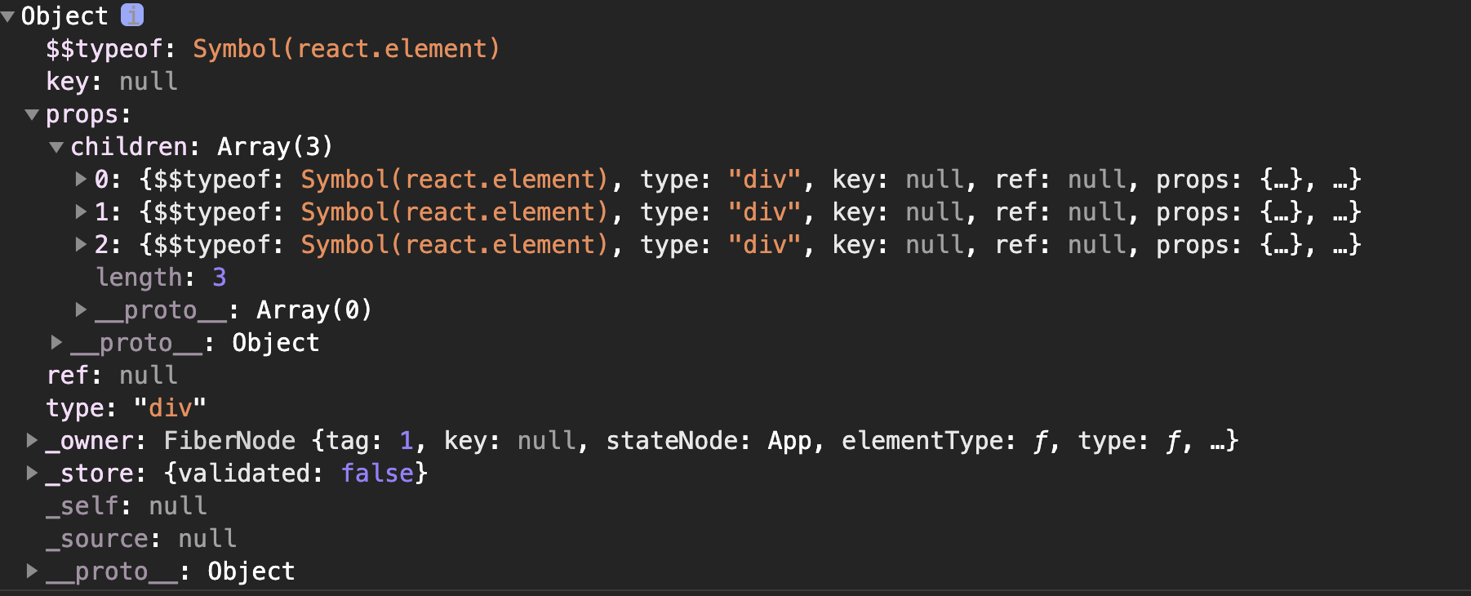This screenshot has height=596, width=1471.
Task: Collapse the root Object tree
Action: (x=8, y=16)
